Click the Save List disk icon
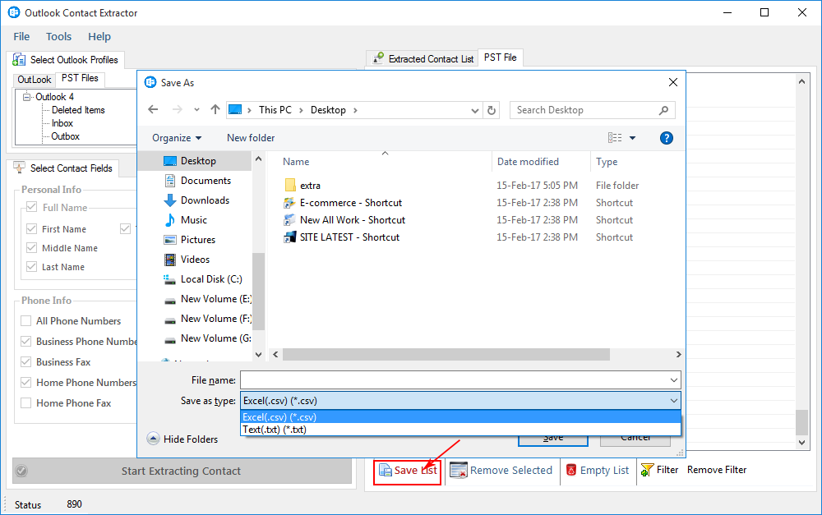 coord(385,471)
